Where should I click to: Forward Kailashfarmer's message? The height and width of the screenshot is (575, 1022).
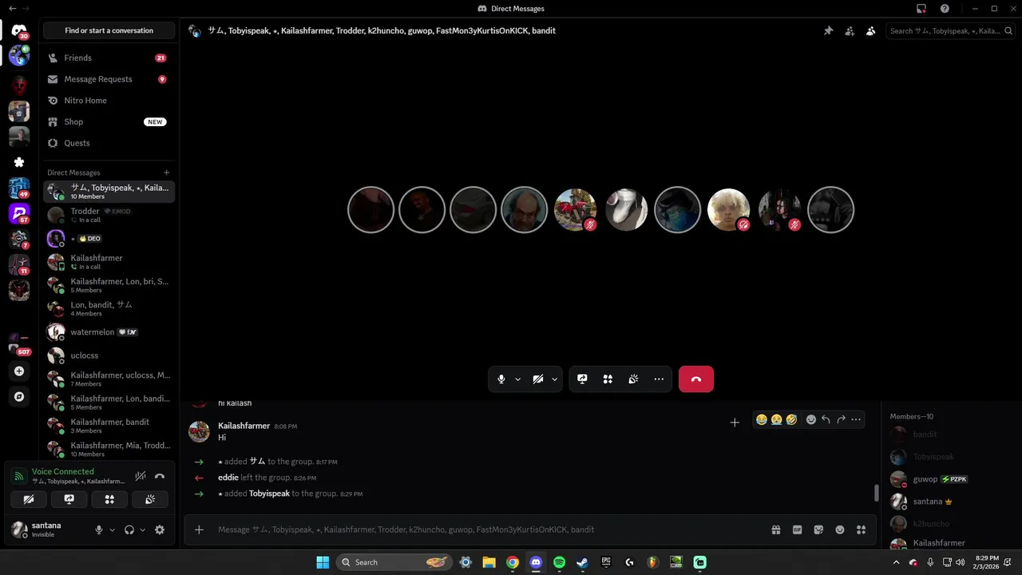pos(841,419)
